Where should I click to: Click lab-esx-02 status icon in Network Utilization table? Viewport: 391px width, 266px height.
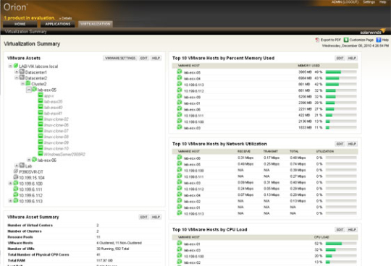pyautogui.click(x=180, y=201)
